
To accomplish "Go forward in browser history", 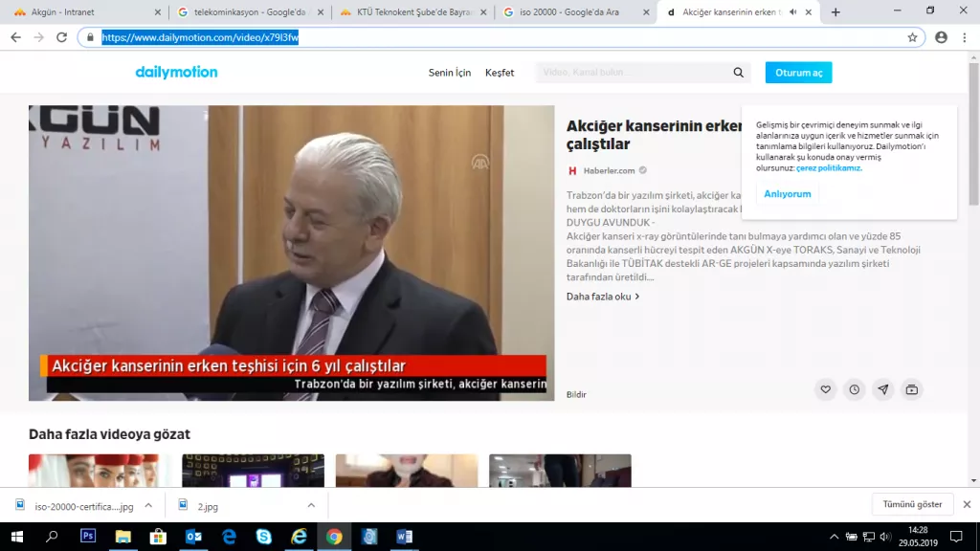I will pos(38,37).
